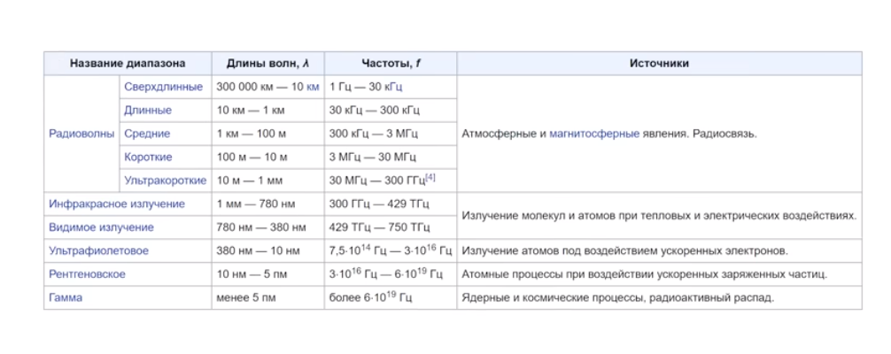
Task: Click the 'менее 5 пм' cell
Action: pyautogui.click(x=246, y=297)
